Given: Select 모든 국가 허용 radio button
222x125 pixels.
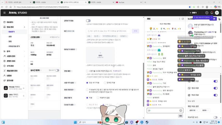Looking at the screenshot, I should coord(87,83).
